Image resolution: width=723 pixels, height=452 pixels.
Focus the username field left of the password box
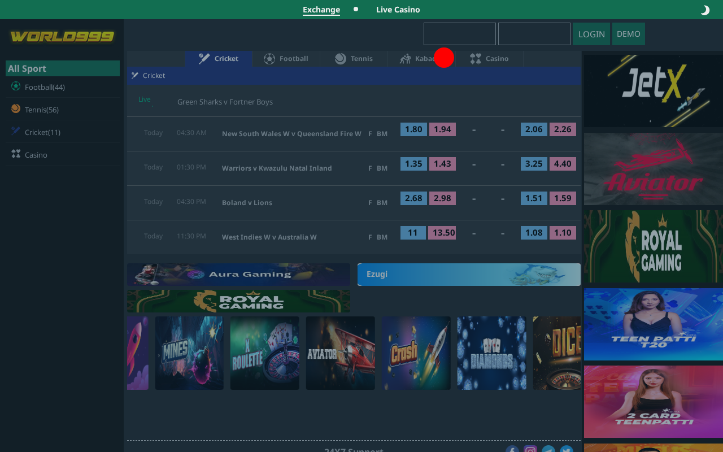point(460,34)
